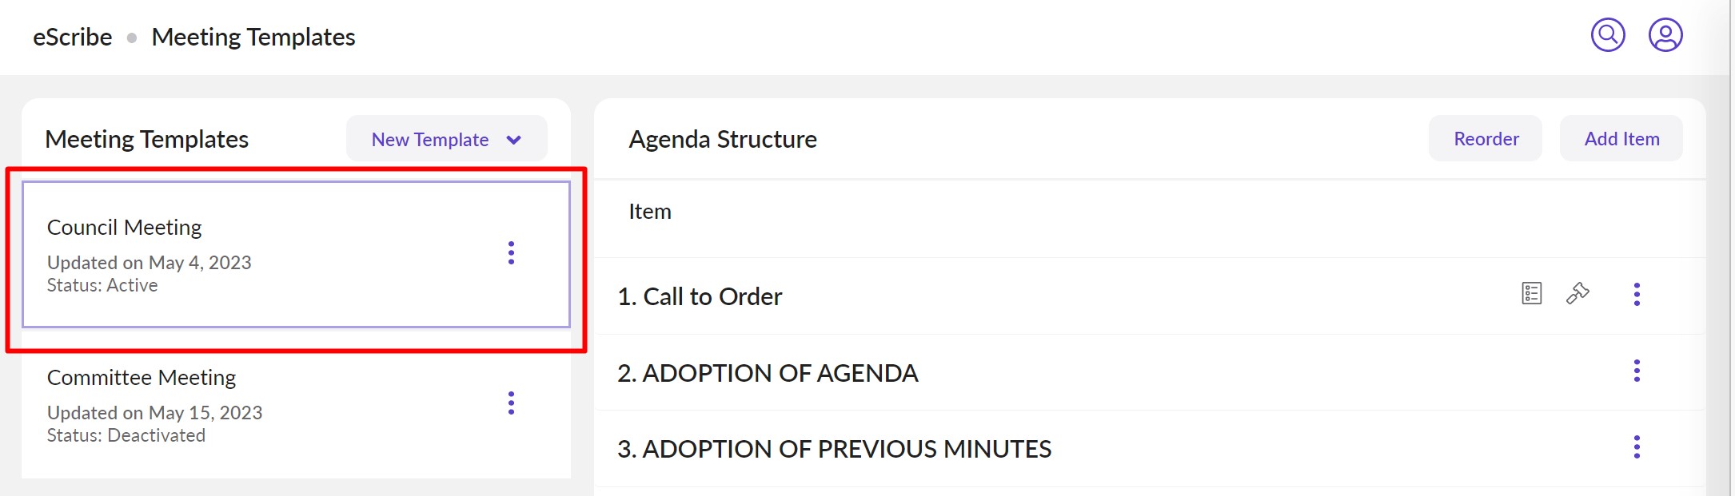1735x496 pixels.
Task: Open the search icon in header
Action: point(1608,35)
